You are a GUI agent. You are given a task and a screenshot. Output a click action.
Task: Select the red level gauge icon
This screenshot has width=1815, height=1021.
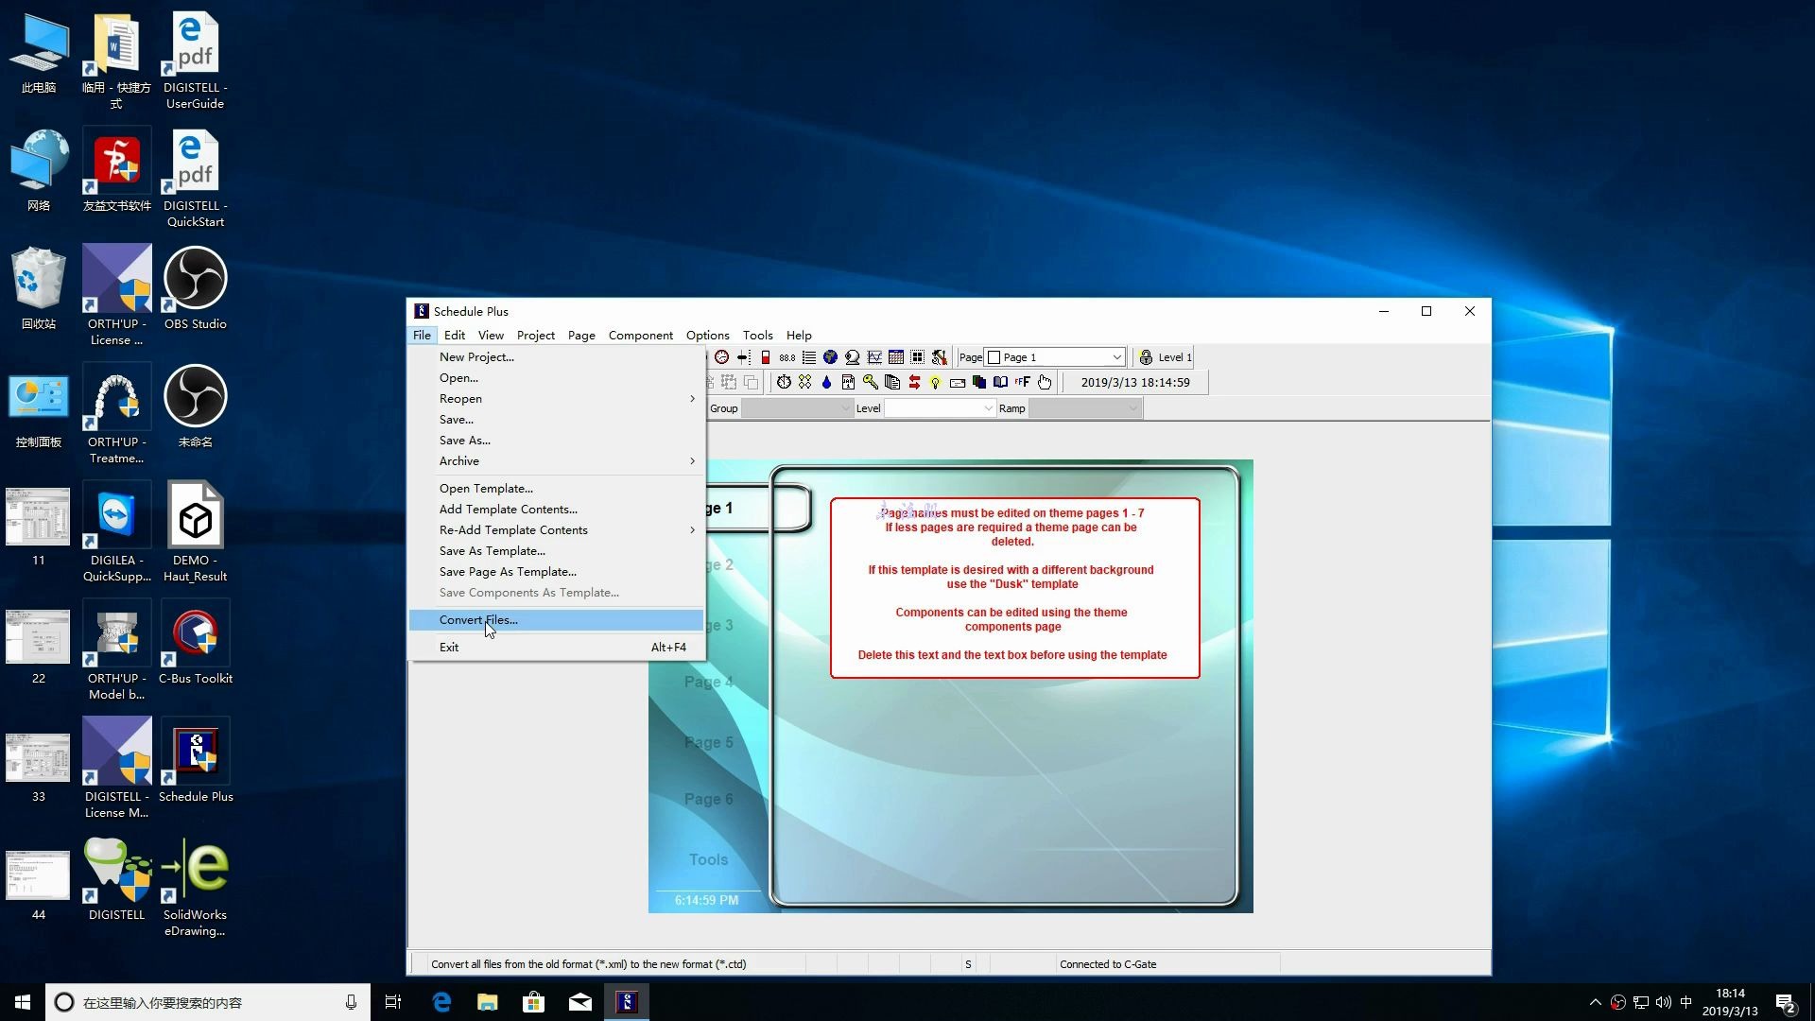(x=766, y=357)
